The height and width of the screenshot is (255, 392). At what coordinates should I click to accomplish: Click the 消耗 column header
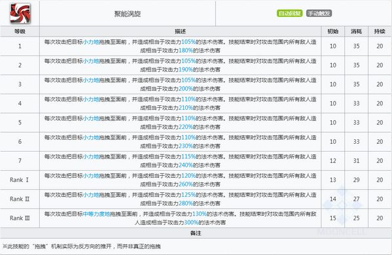356,31
